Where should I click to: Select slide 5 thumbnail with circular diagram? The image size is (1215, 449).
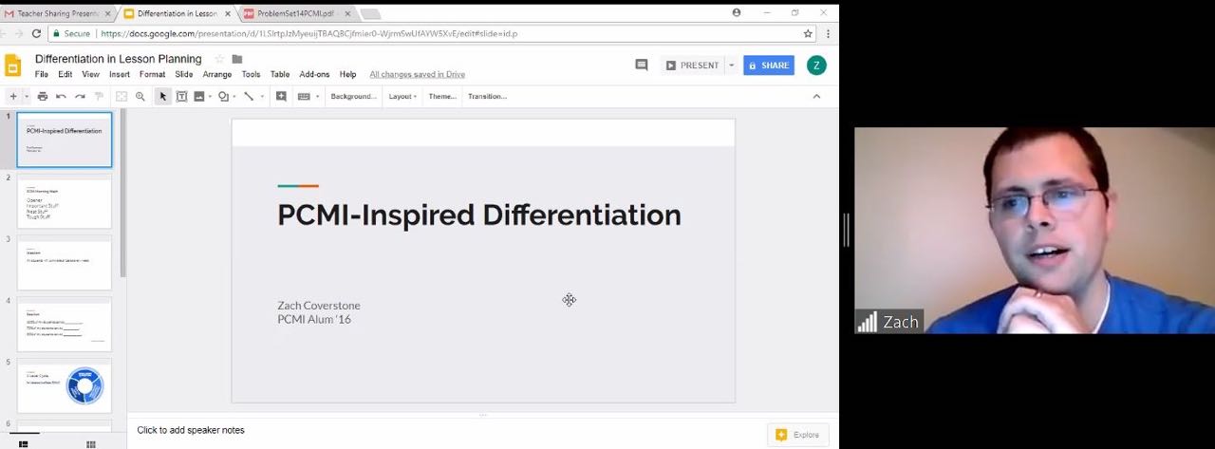tap(65, 385)
